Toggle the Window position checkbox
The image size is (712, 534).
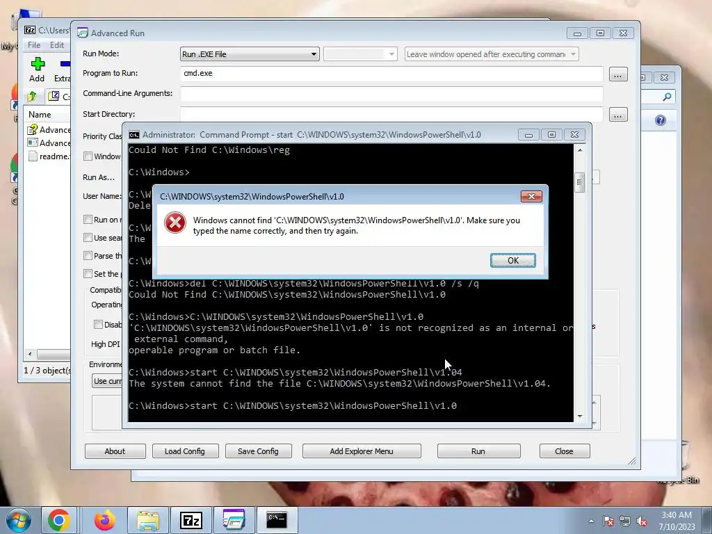tap(88, 156)
